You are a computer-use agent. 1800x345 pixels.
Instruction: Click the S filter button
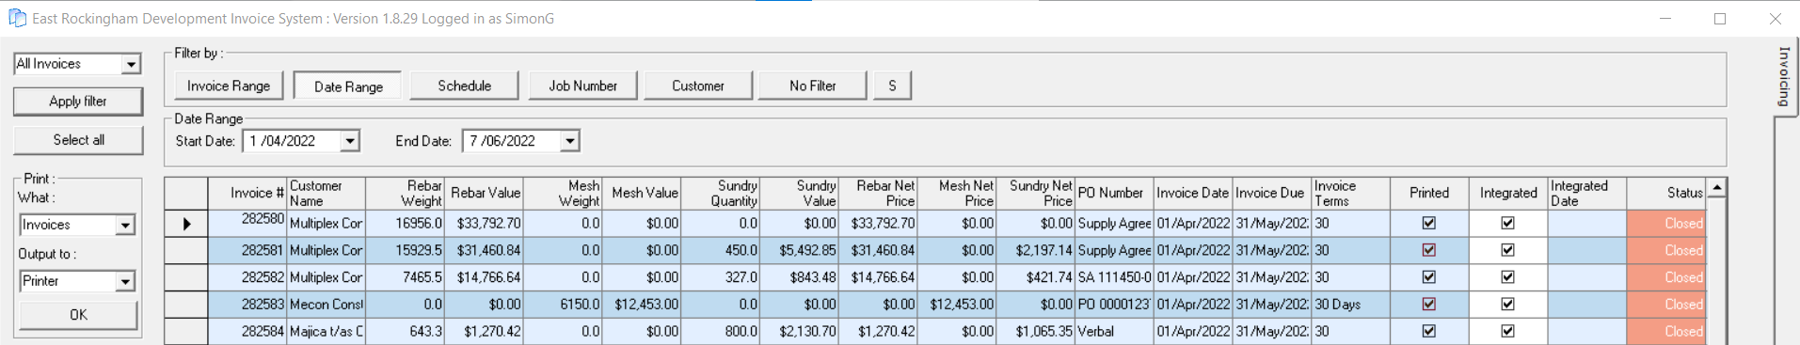click(893, 86)
